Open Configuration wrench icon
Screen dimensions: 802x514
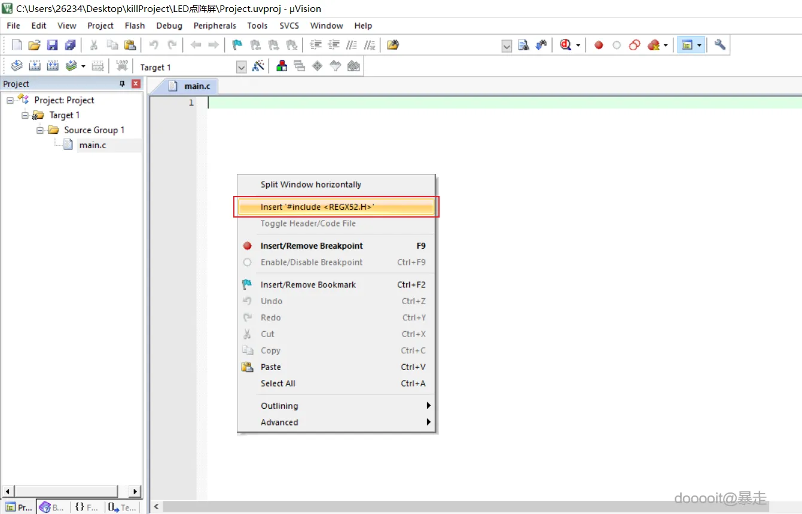click(x=719, y=45)
